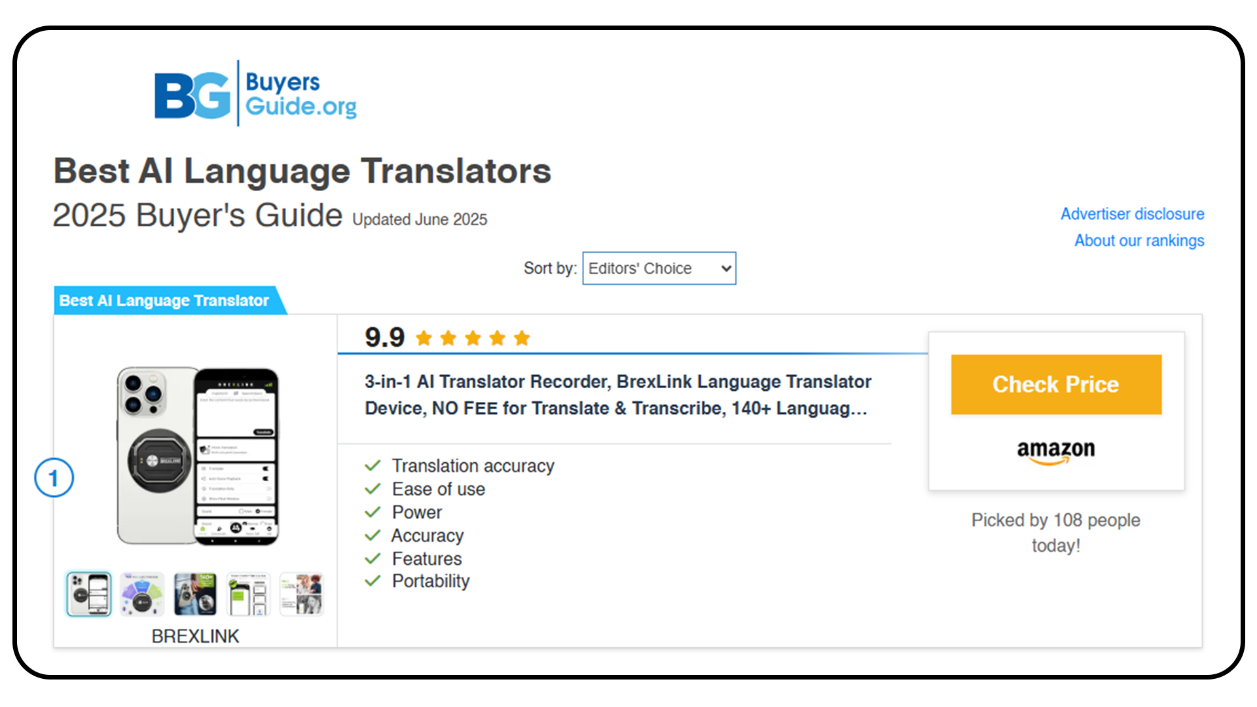Screen dimensions: 1257x707
Task: Select the hand holding phone thumbnail
Action: click(x=195, y=594)
